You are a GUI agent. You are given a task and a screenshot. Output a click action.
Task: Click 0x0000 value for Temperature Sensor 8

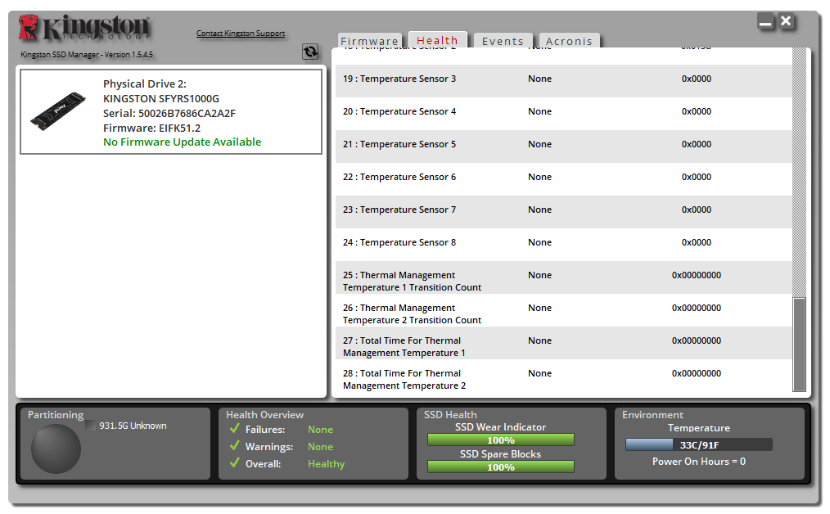(696, 242)
